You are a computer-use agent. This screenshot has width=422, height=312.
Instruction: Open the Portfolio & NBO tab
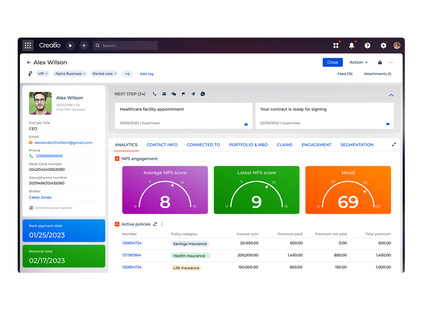coord(248,145)
